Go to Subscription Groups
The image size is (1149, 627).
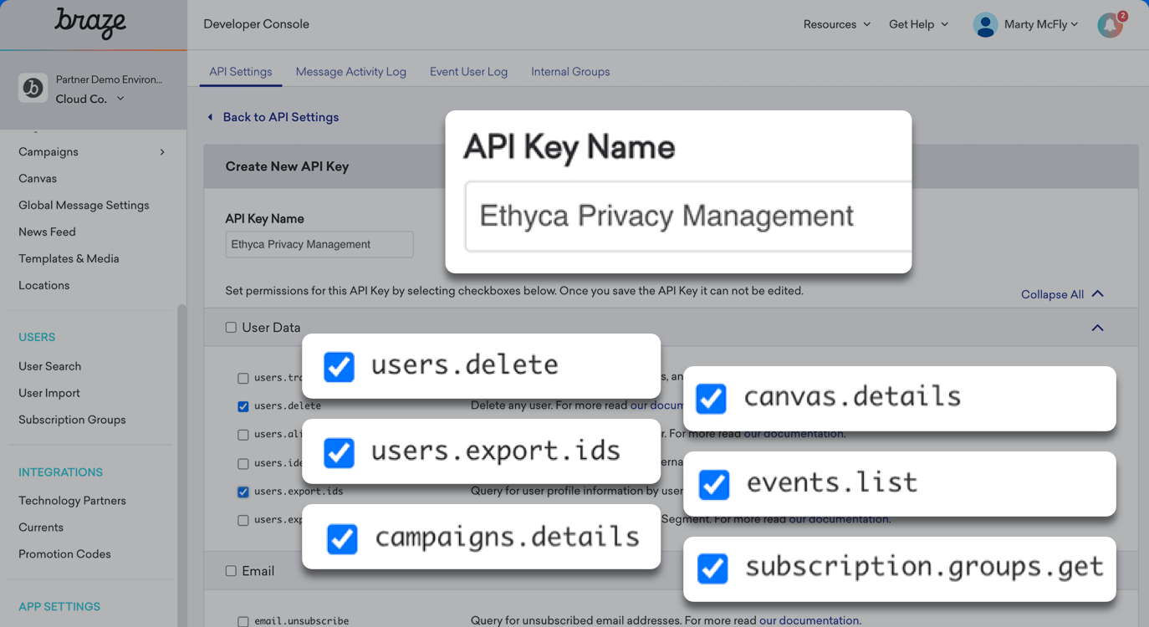72,420
